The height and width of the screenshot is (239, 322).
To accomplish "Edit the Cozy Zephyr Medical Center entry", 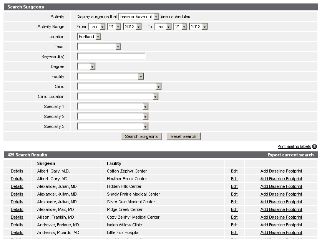I will coord(234,217).
